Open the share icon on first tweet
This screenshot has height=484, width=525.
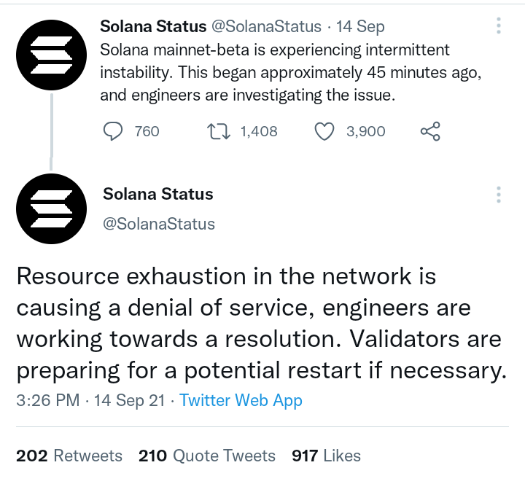(x=430, y=131)
